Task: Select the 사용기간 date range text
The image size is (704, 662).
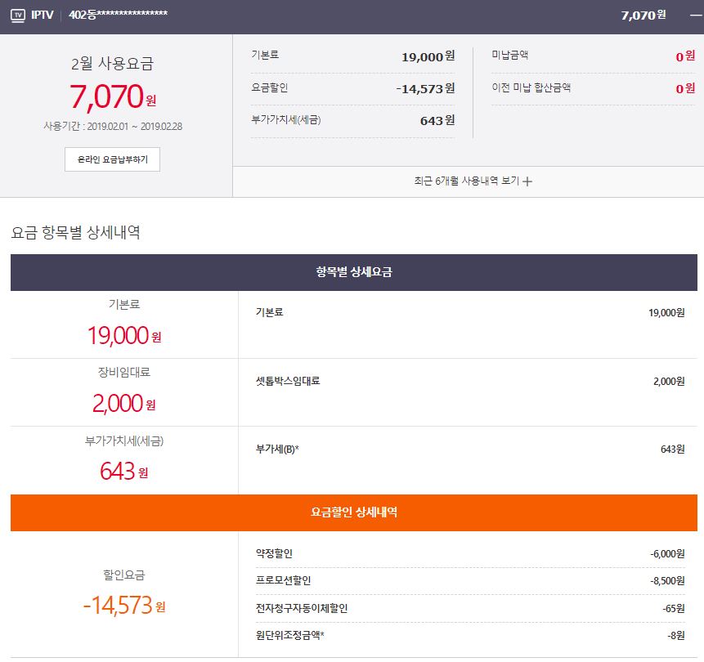Action: point(112,127)
